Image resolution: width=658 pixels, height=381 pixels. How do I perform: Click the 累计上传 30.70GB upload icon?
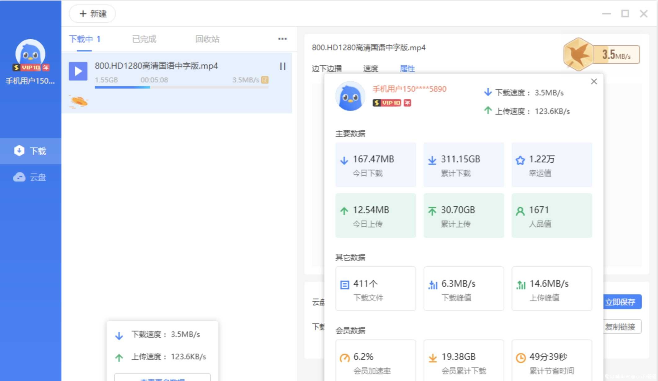pos(432,211)
